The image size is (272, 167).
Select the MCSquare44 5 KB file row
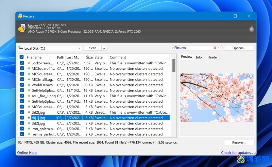pos(95,107)
